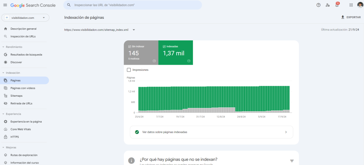Viewport: 364px width, 165px height.
Task: Open the users and permissions icon
Action: click(327, 5)
